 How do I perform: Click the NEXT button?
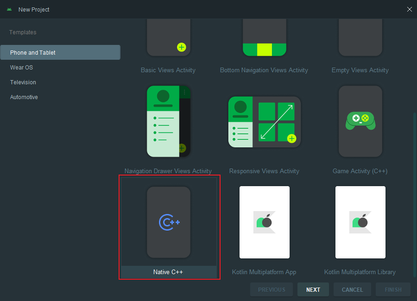(313, 289)
